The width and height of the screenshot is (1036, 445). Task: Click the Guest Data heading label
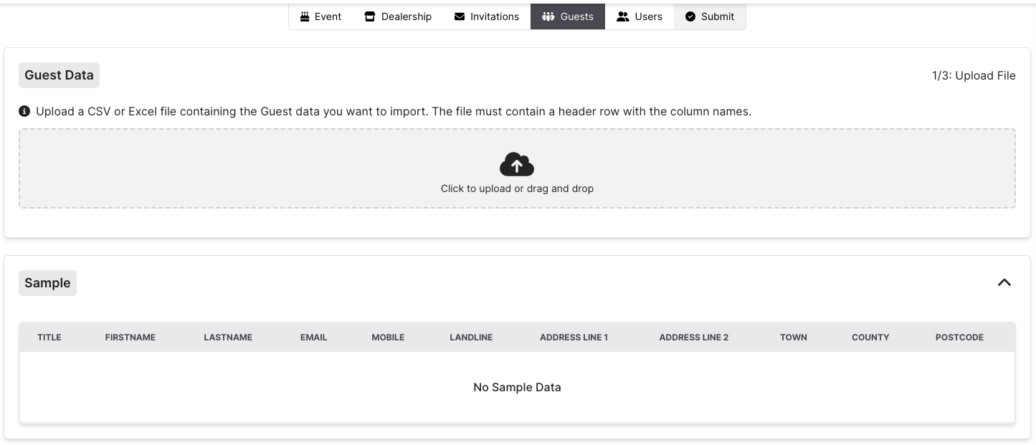(x=59, y=75)
